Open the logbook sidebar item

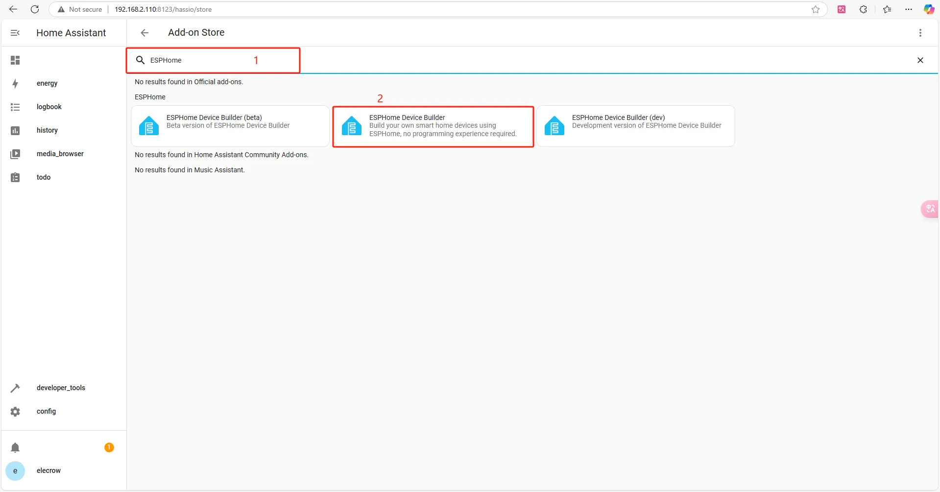click(64, 107)
